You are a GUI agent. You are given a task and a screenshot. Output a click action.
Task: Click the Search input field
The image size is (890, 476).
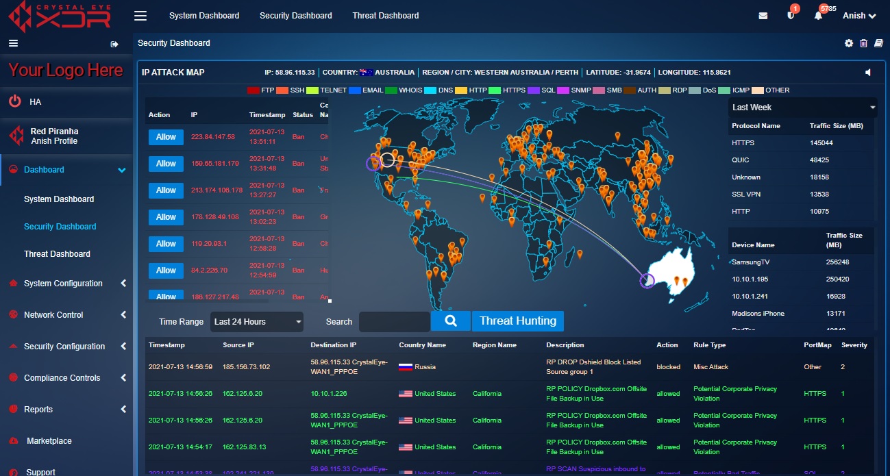click(395, 321)
